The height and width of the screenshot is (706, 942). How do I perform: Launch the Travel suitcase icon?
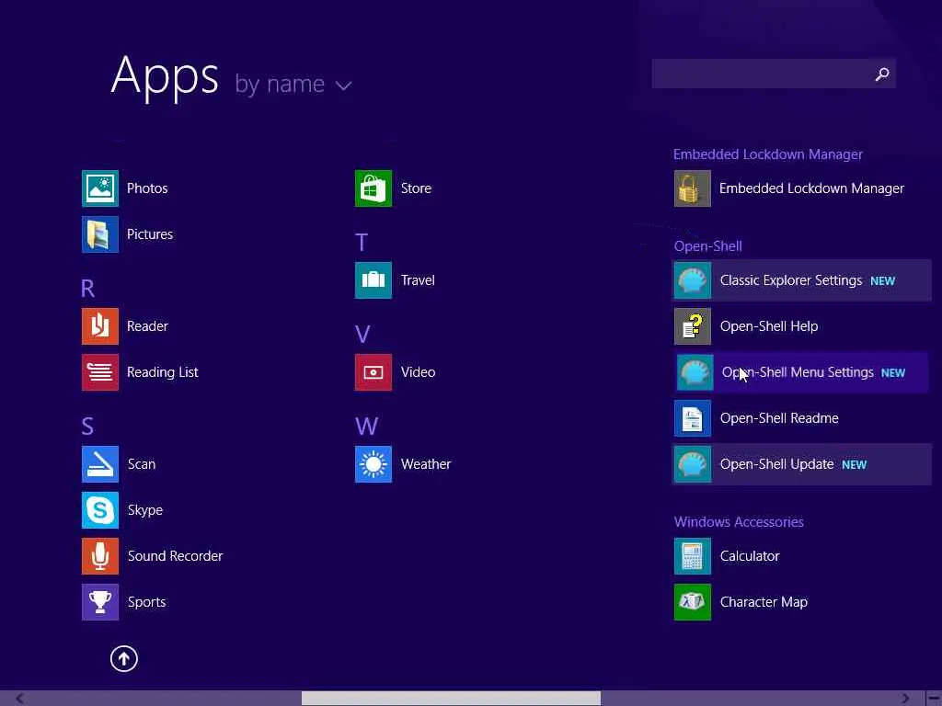[x=373, y=280]
